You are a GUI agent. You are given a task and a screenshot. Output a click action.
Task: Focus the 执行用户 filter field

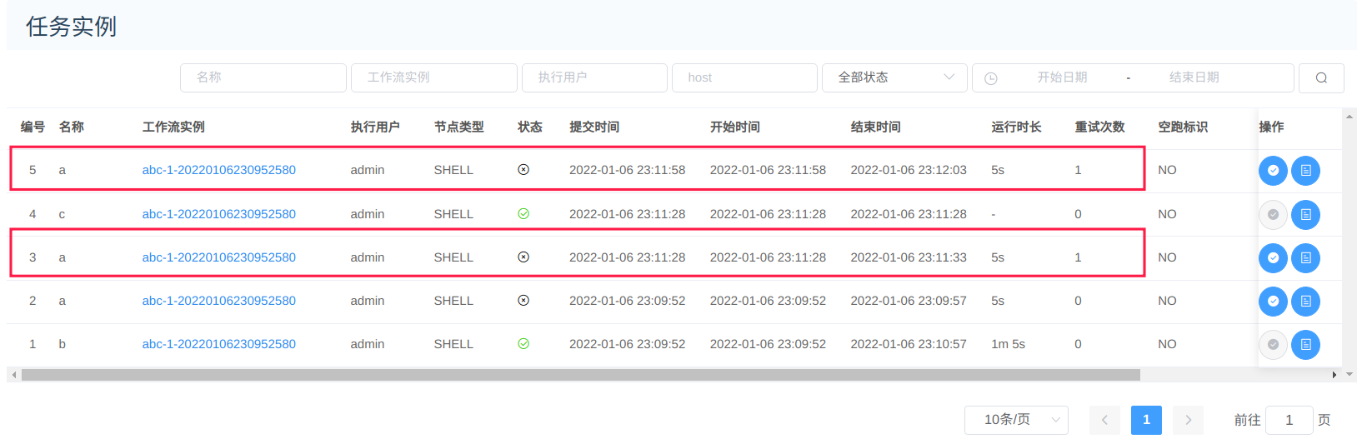tap(594, 77)
